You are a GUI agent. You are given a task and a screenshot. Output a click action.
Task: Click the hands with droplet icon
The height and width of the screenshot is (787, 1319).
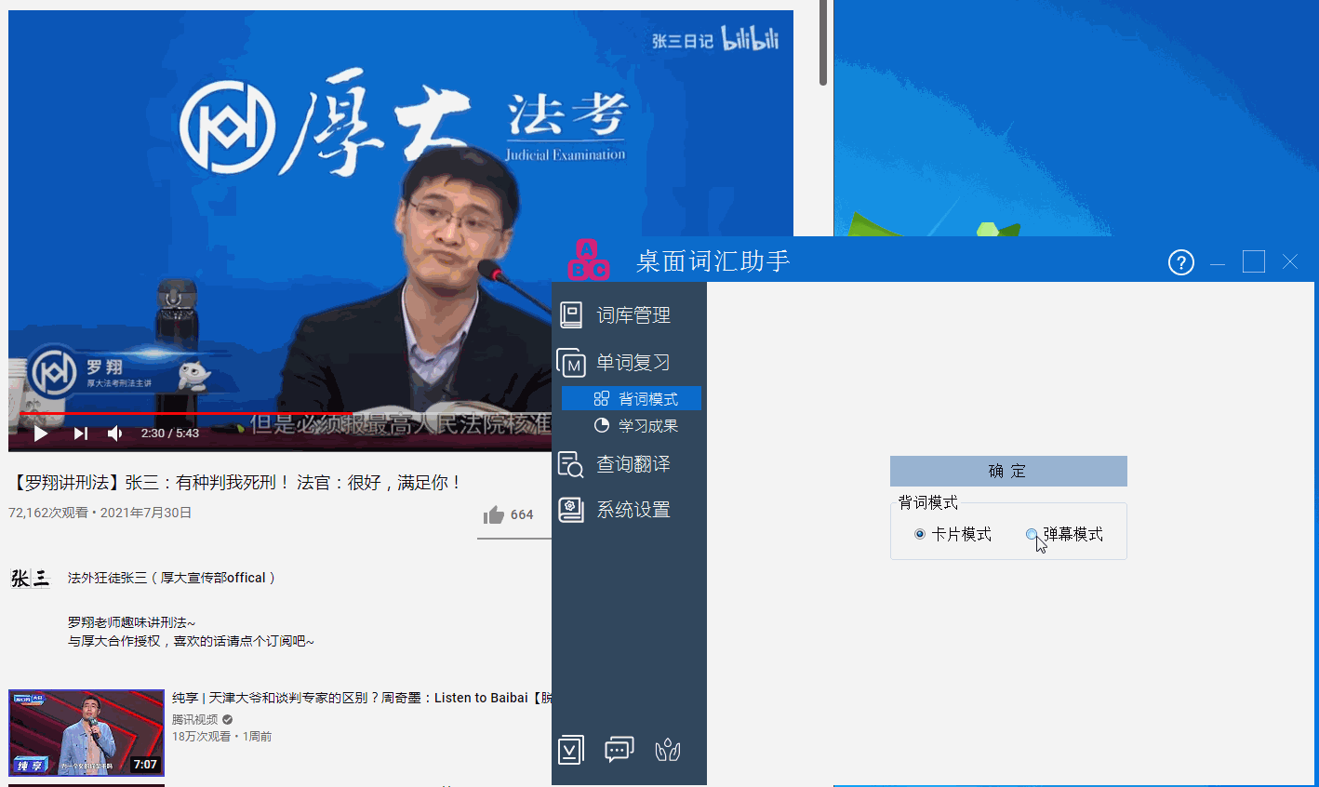(x=668, y=750)
